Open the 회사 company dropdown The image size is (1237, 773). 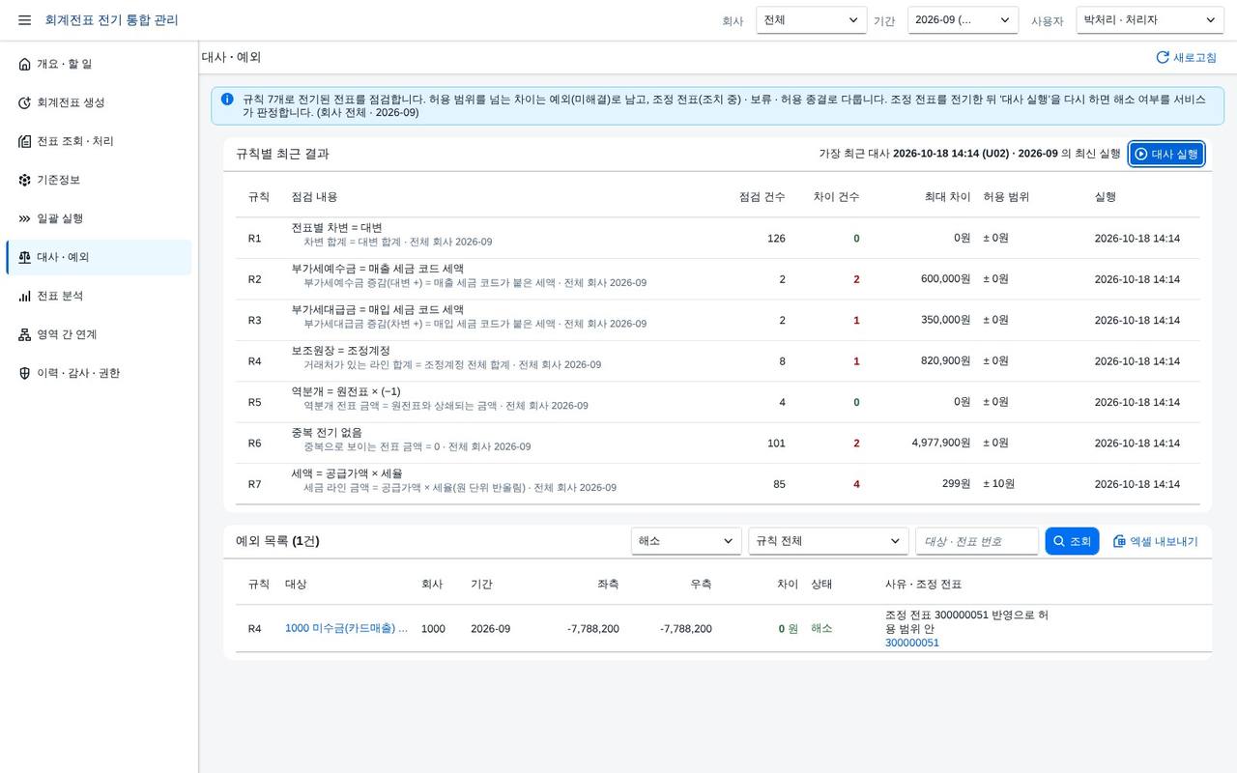point(812,20)
